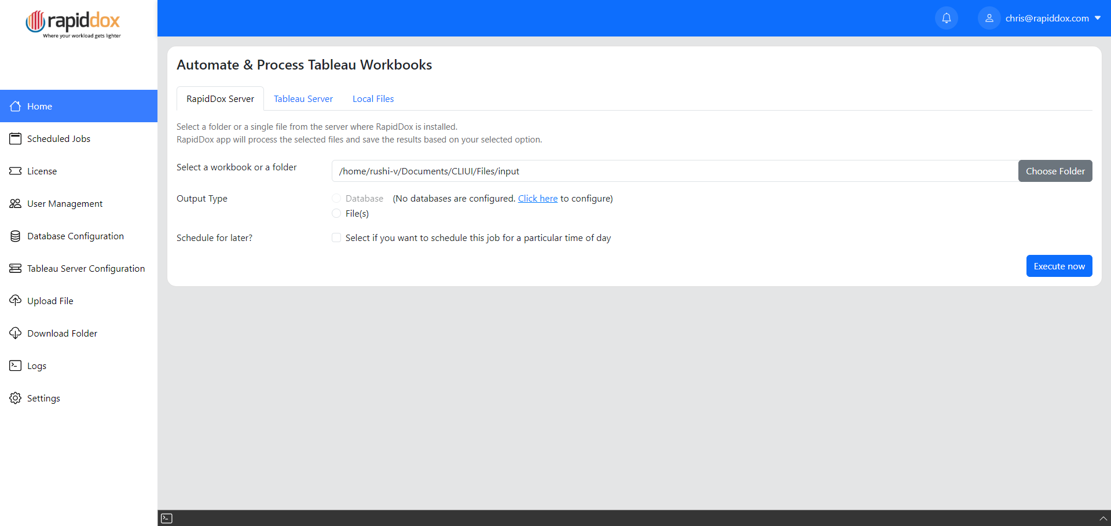Switch to the Local Files tab
The width and height of the screenshot is (1111, 526).
click(x=373, y=98)
